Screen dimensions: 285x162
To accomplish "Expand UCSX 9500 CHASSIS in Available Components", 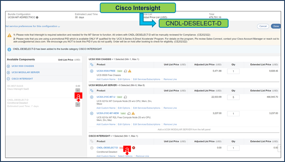I will tap(8, 66).
